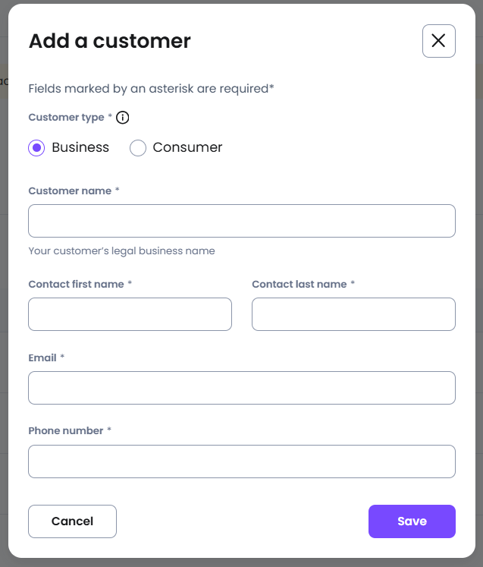Click the Consumer option label text
The width and height of the screenshot is (483, 567).
point(187,147)
